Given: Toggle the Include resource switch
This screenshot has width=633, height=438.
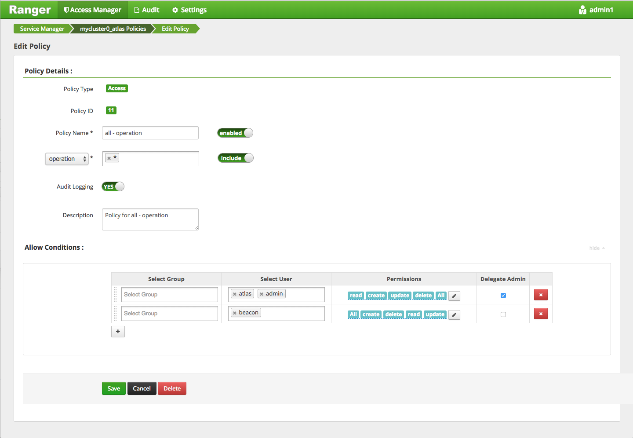Looking at the screenshot, I should [x=236, y=158].
